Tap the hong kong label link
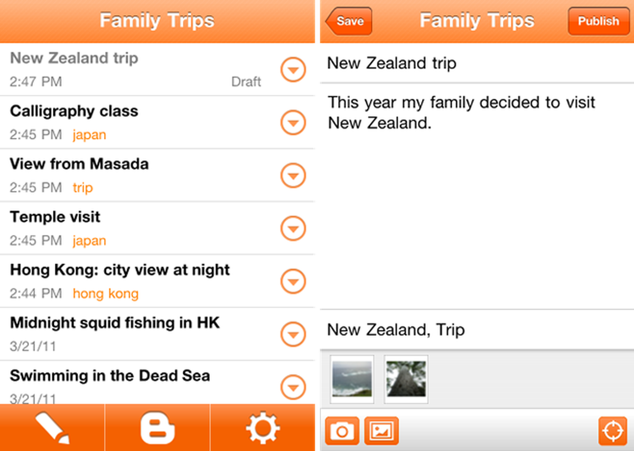 [x=106, y=294]
